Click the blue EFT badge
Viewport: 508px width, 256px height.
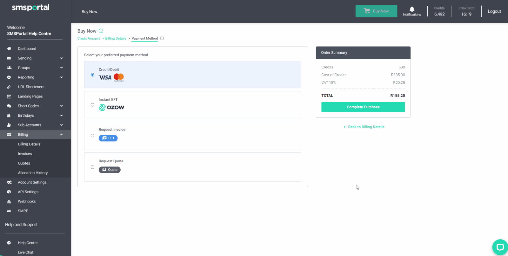click(x=108, y=138)
